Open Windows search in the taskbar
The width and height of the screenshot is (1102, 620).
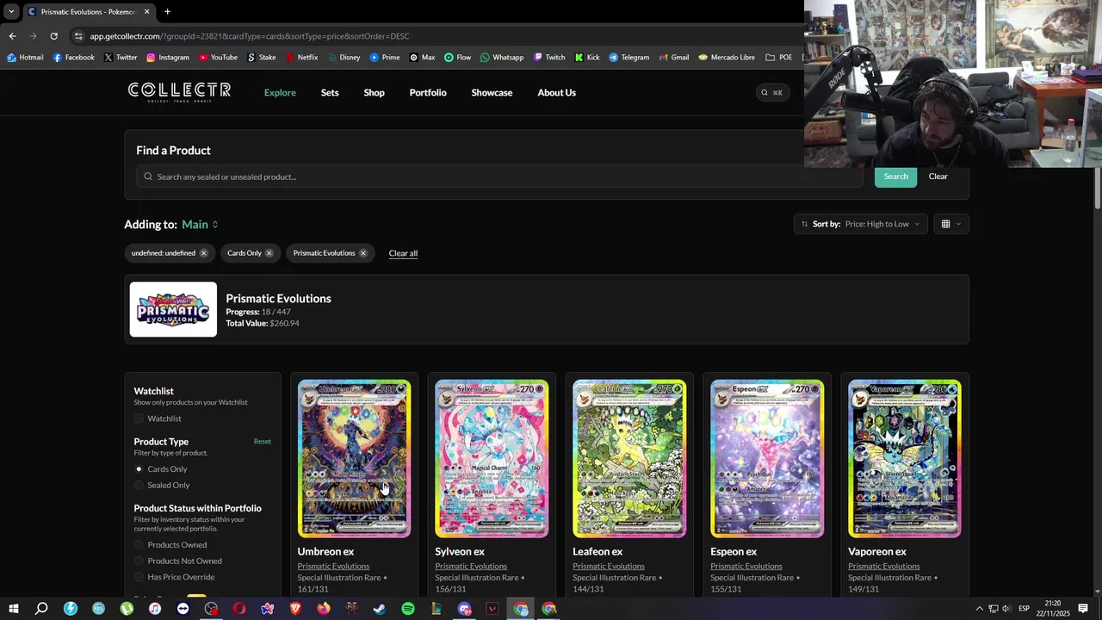coord(41,609)
